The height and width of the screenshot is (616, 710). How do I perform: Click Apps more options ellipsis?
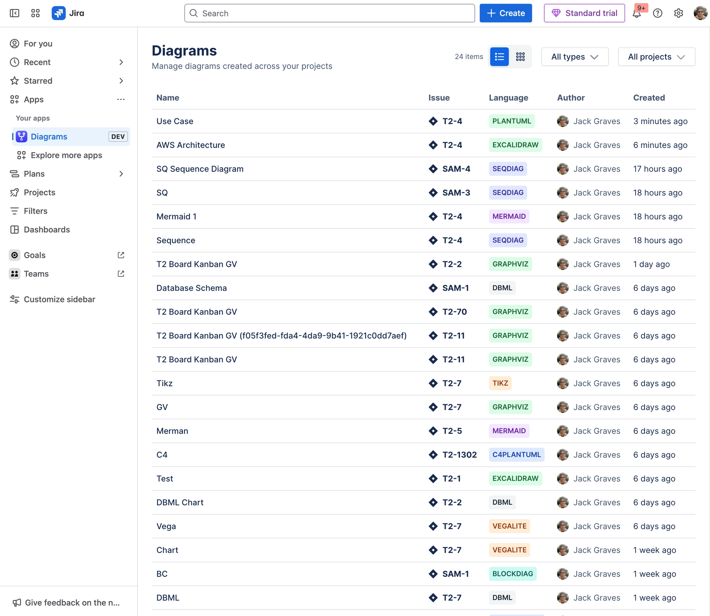(121, 99)
